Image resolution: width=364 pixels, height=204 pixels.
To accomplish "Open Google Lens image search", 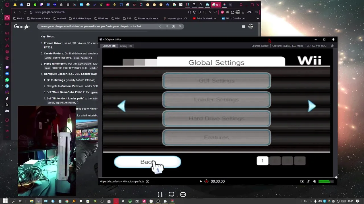I will [x=173, y=26].
